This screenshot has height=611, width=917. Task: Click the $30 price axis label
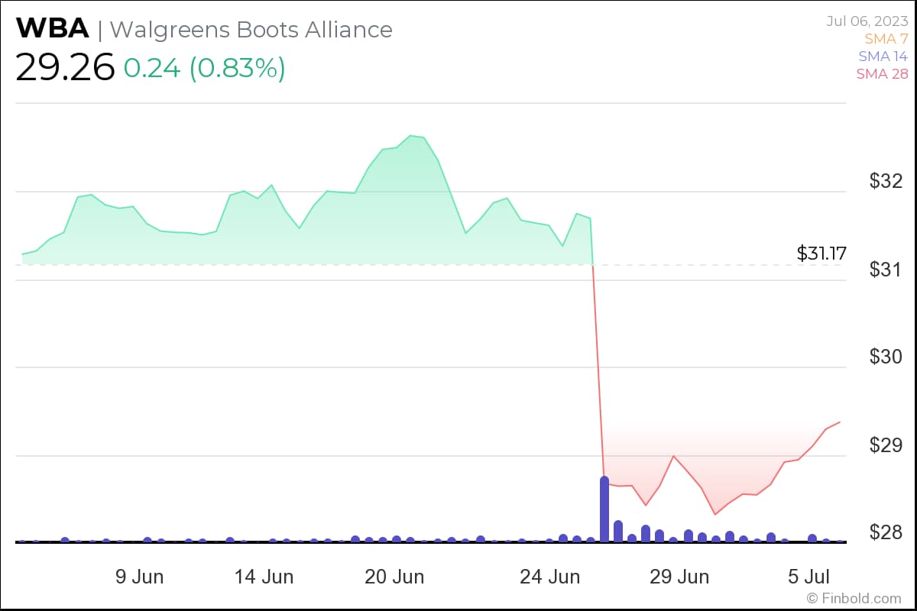pyautogui.click(x=886, y=357)
